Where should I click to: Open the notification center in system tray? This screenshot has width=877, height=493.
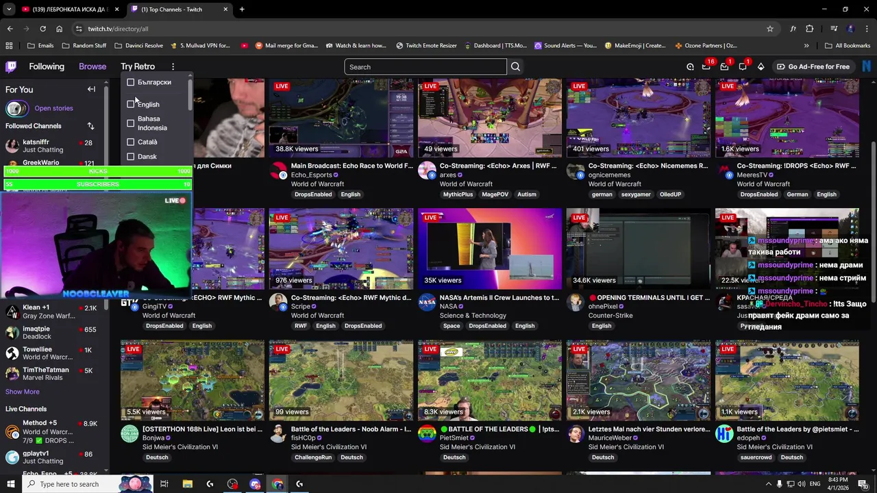pos(863,484)
